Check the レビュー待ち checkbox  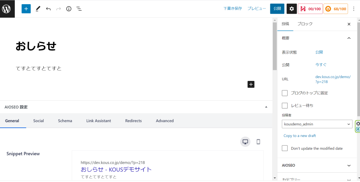pyautogui.click(x=285, y=105)
